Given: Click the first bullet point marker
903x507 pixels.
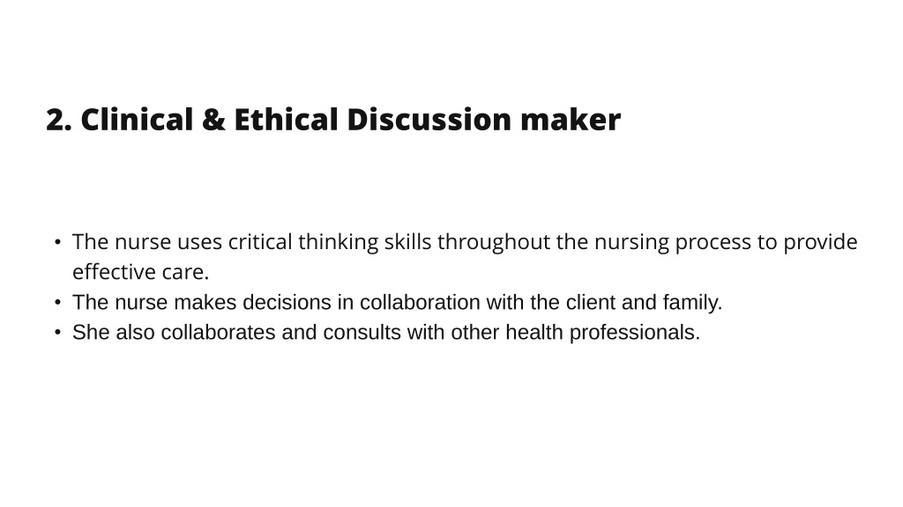Looking at the screenshot, I should (x=57, y=243).
